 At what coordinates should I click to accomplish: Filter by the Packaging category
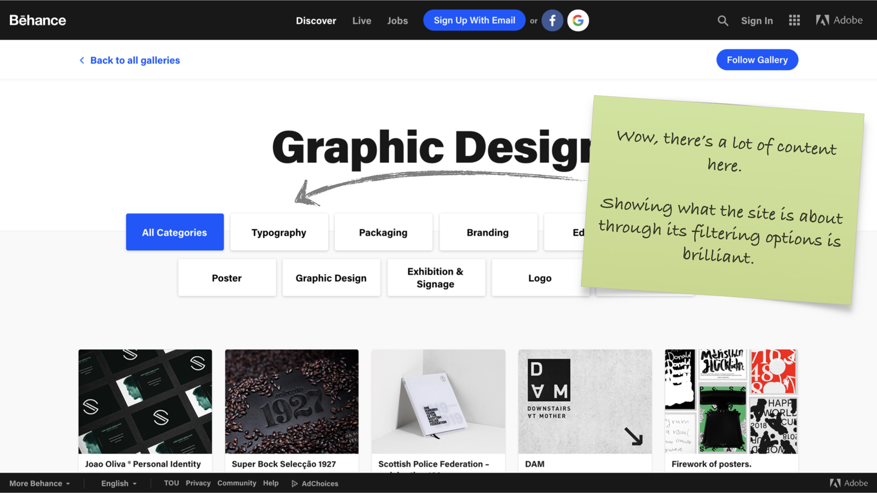point(383,232)
